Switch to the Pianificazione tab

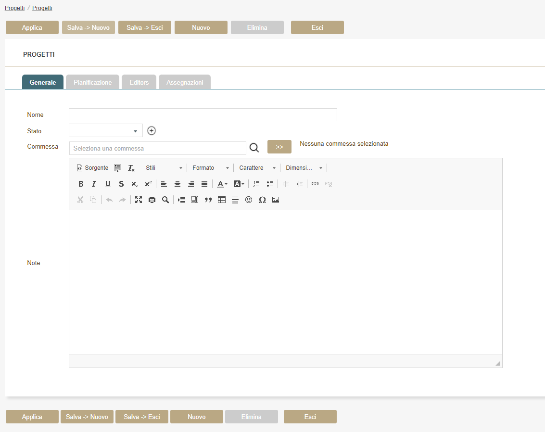point(92,82)
